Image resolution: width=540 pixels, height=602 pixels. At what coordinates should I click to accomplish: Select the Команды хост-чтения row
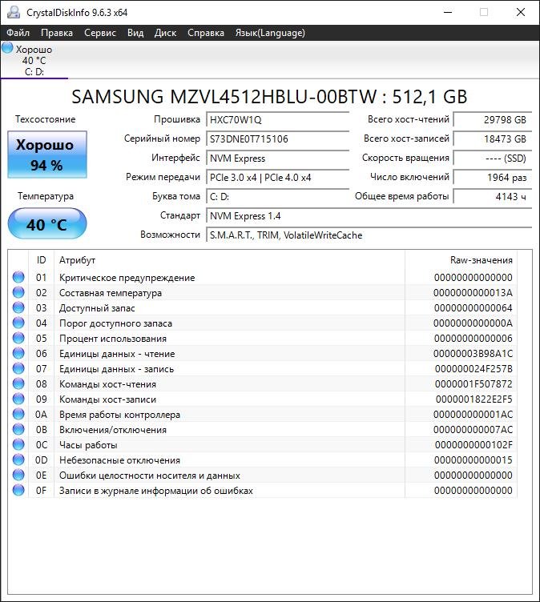(263, 383)
